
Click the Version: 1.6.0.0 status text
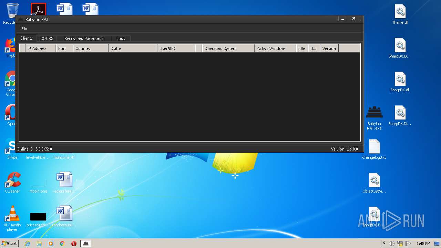click(345, 149)
